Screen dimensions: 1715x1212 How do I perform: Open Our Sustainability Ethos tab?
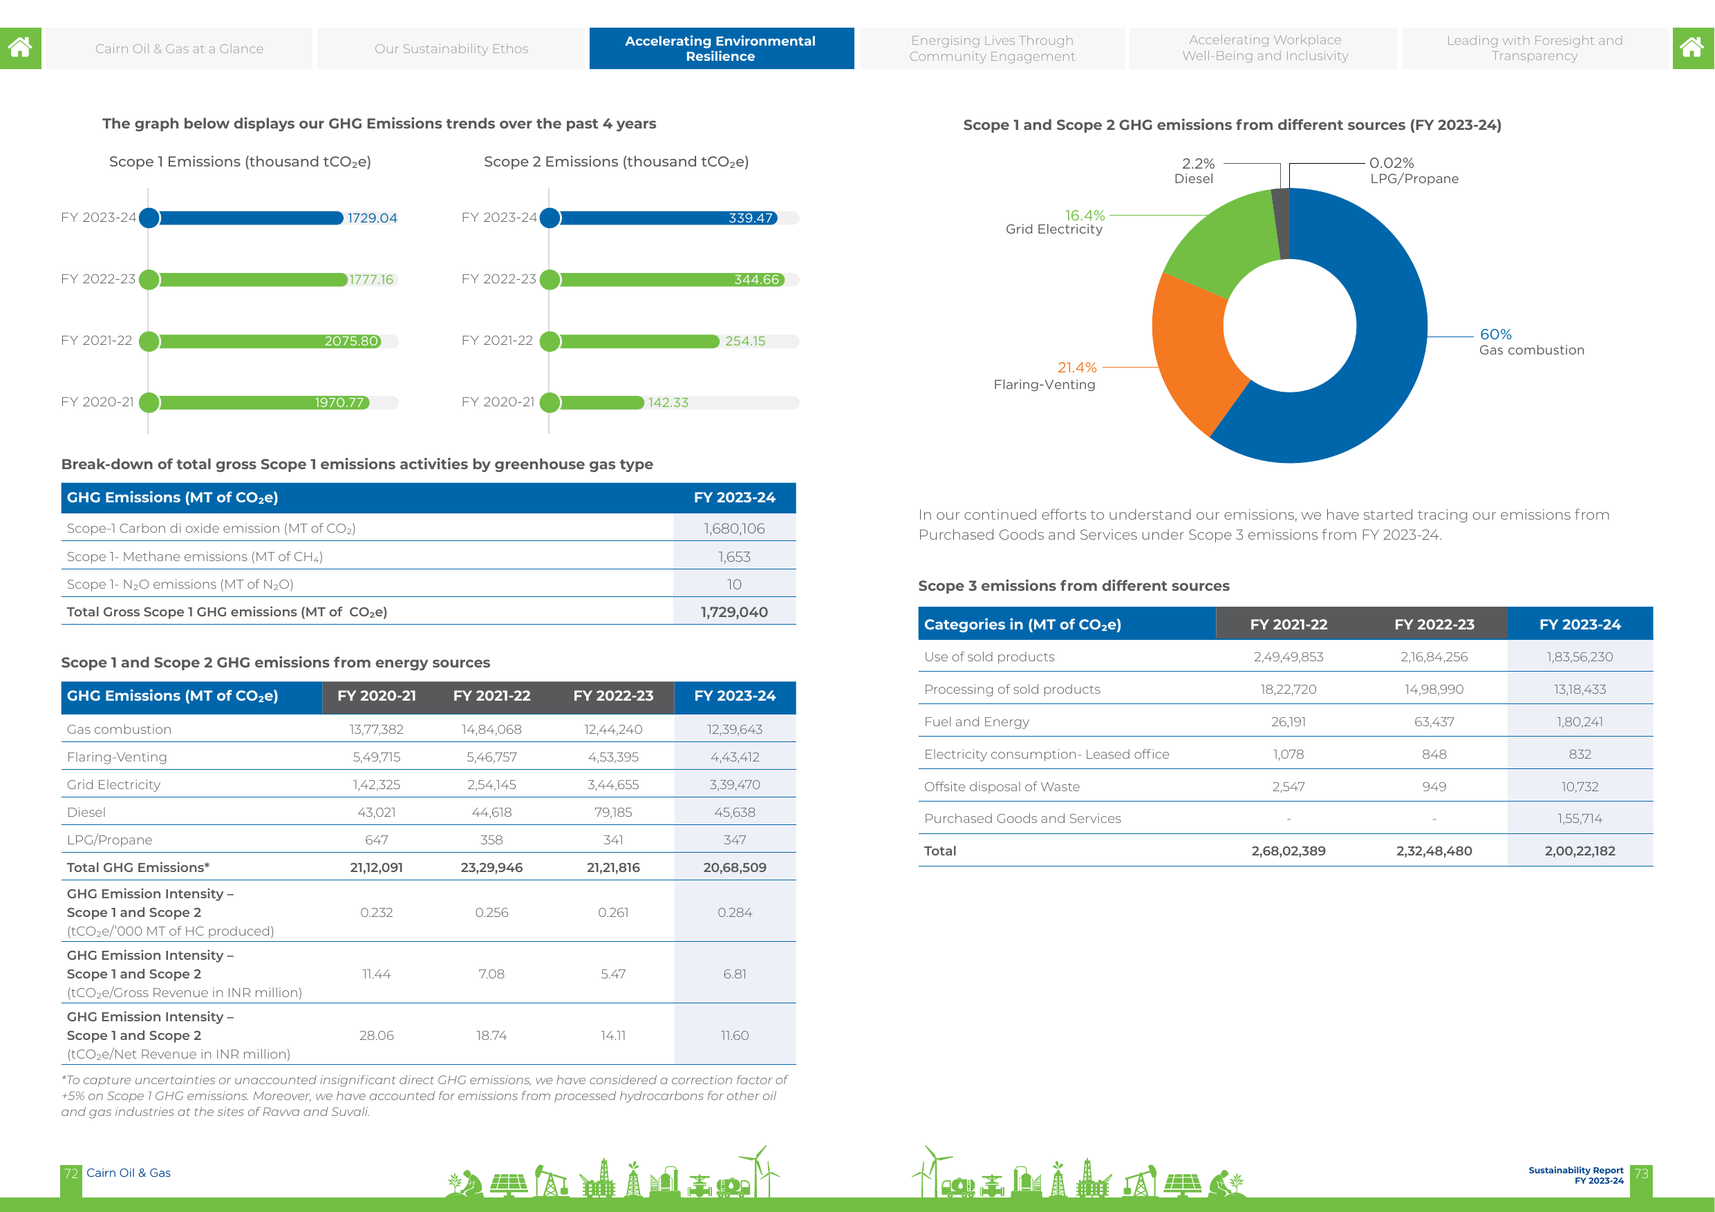(x=451, y=48)
